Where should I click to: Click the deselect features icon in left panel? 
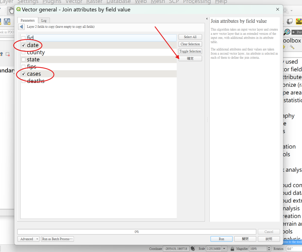tap(8, 54)
